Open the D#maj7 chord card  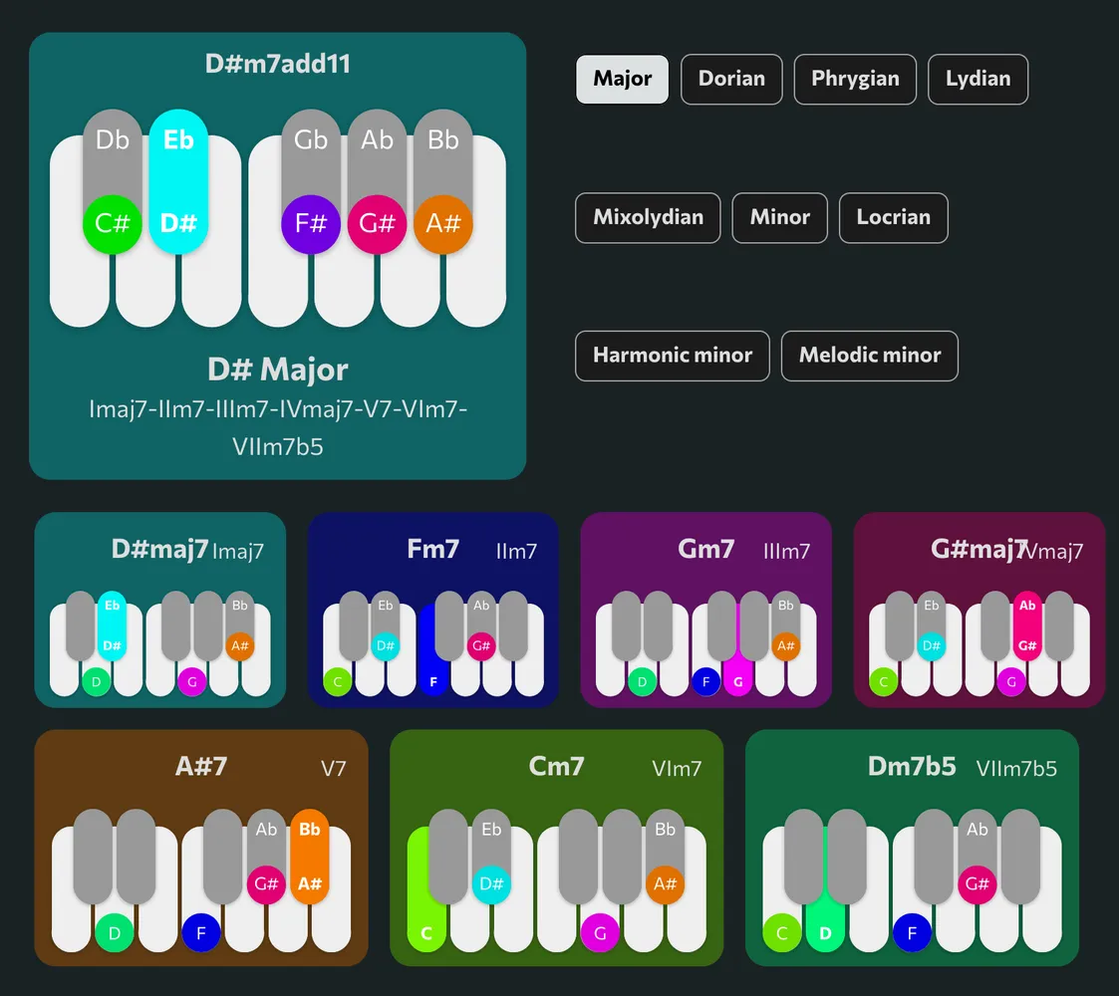(x=160, y=550)
